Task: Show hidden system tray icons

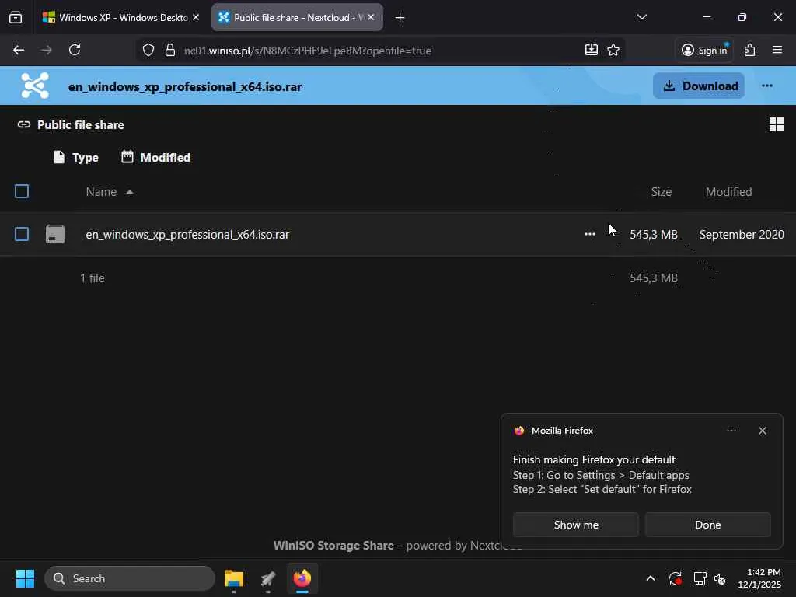Action: [651, 578]
